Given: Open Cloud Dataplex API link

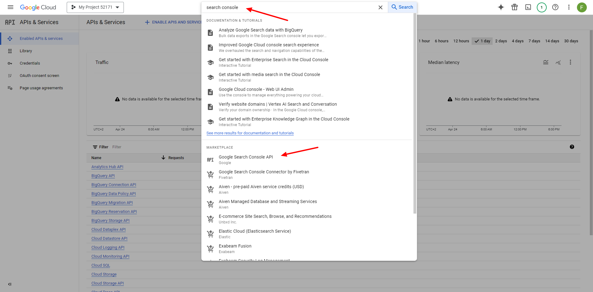Looking at the screenshot, I should pyautogui.click(x=108, y=230).
